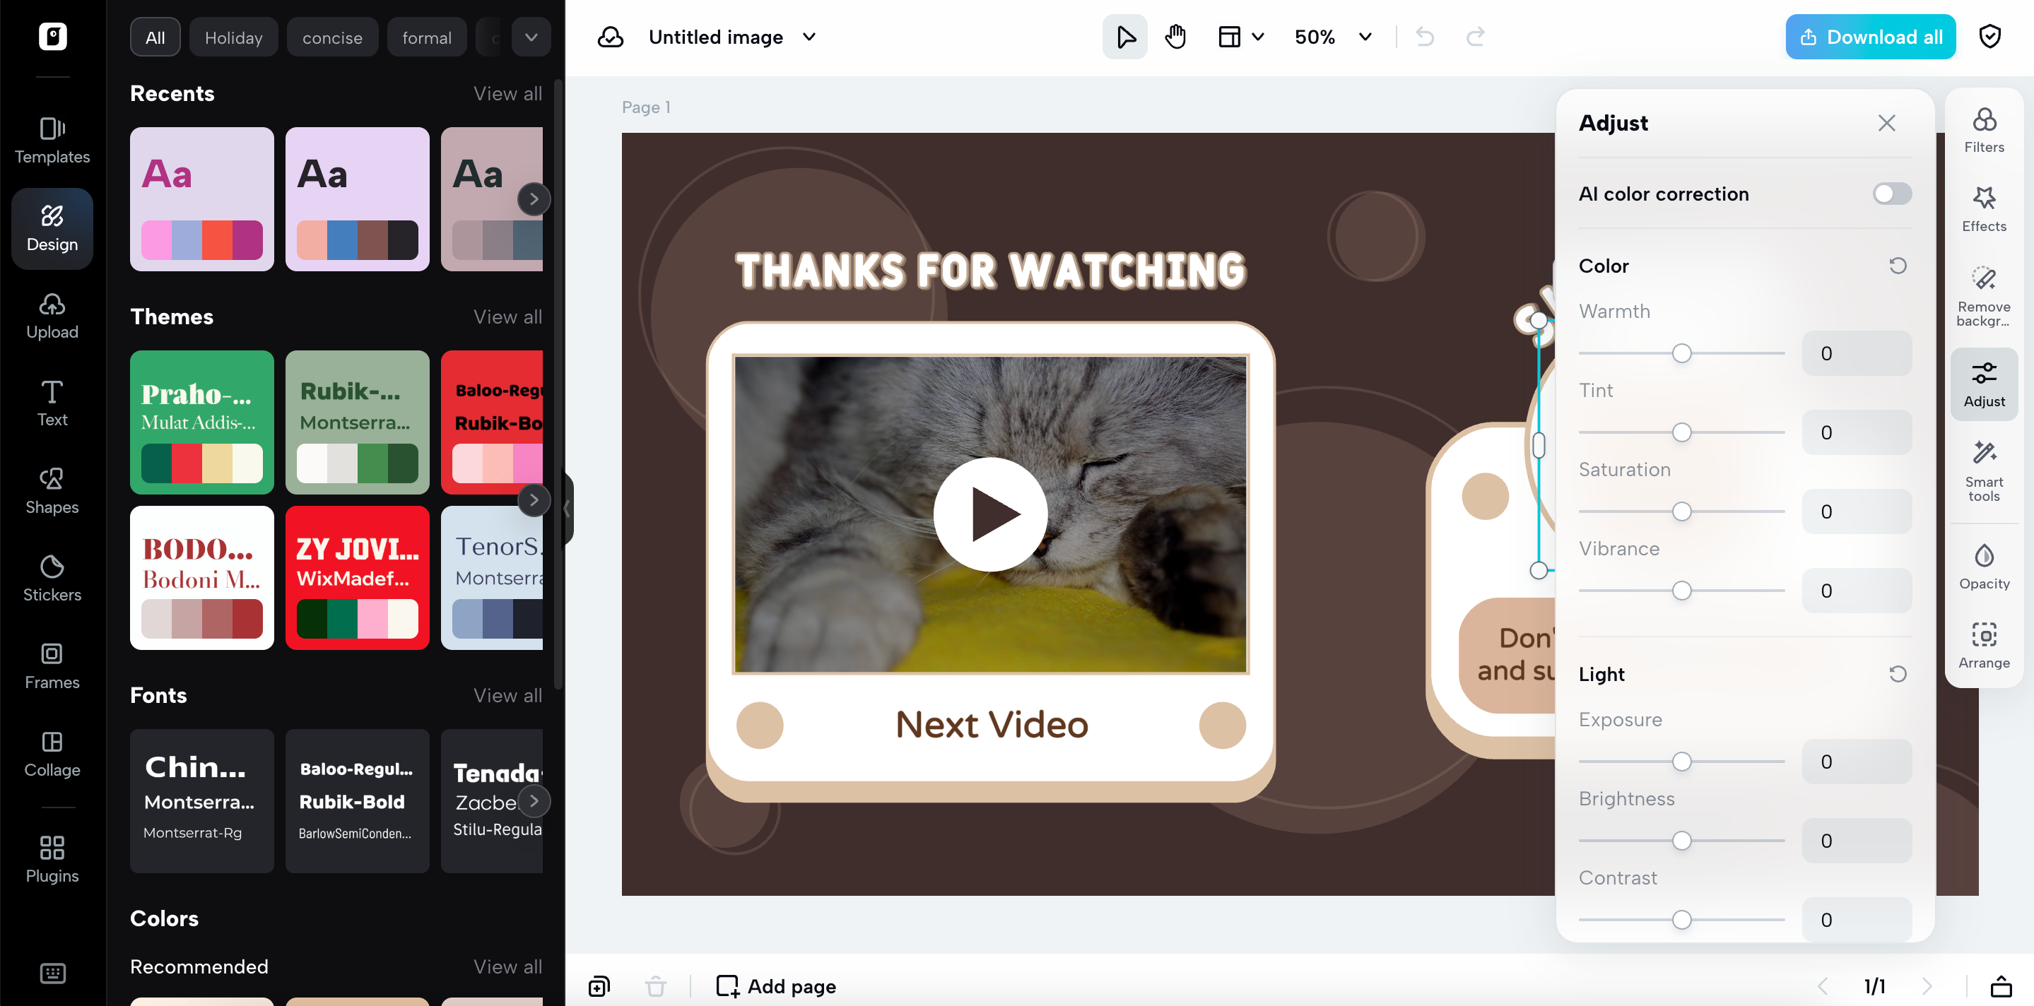Reset the Color adjustments section
The height and width of the screenshot is (1006, 2034).
point(1897,266)
